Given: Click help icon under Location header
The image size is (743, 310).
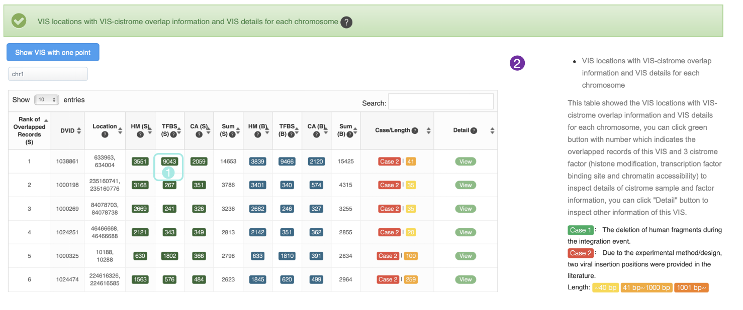Looking at the screenshot, I should click(x=105, y=134).
